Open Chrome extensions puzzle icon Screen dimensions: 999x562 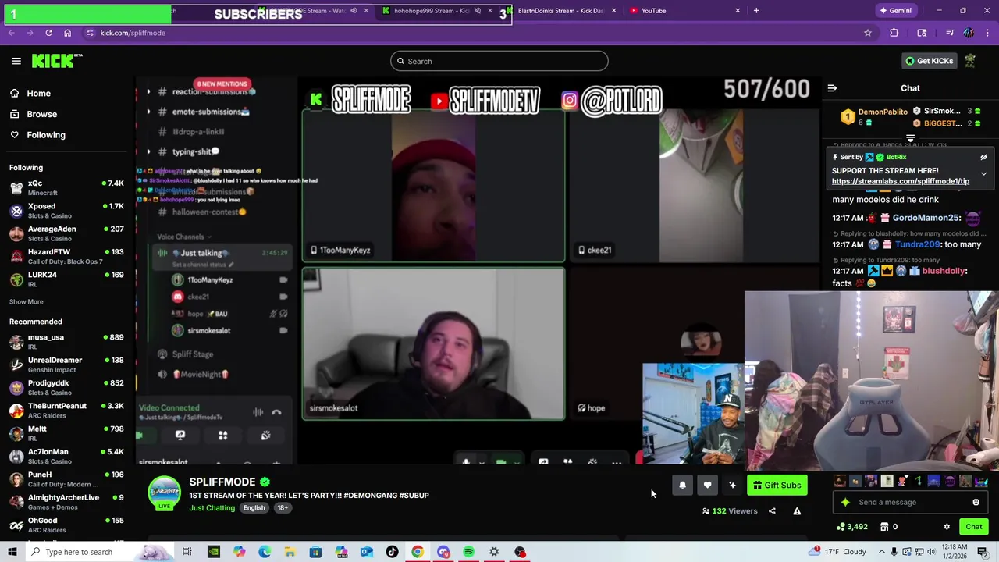[x=894, y=33]
